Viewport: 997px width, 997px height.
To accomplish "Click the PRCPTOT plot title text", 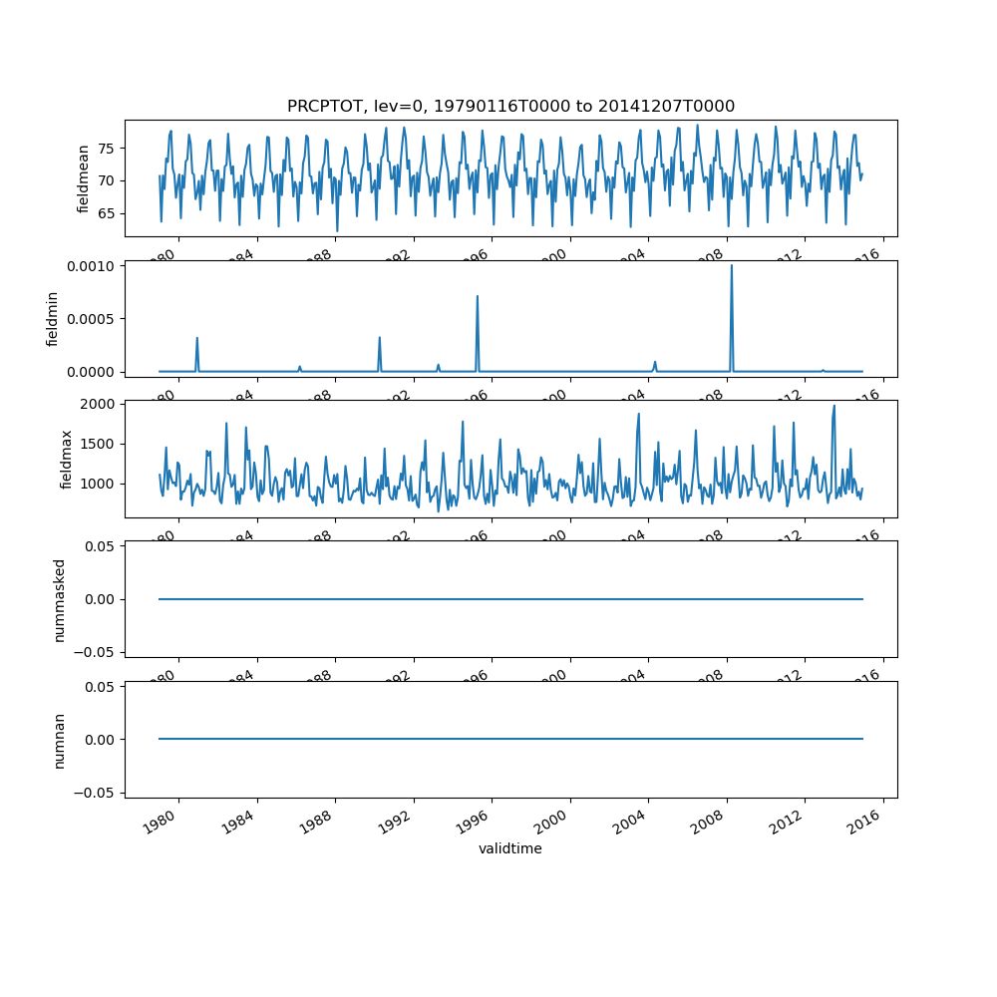I will pos(510,107).
